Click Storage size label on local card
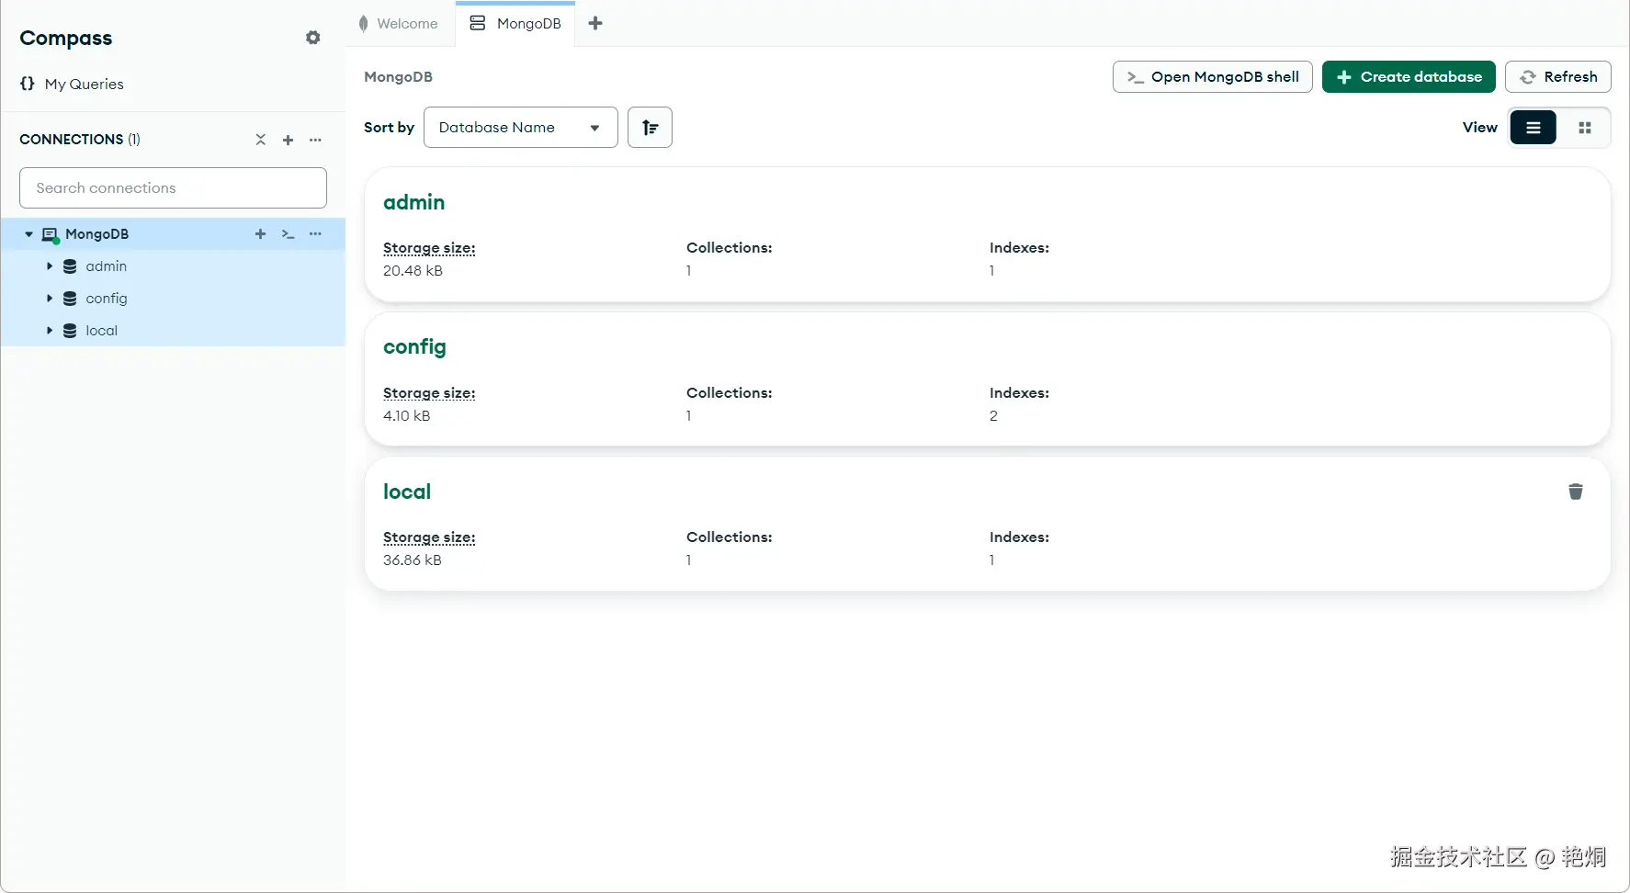The height and width of the screenshot is (893, 1630). 429,537
